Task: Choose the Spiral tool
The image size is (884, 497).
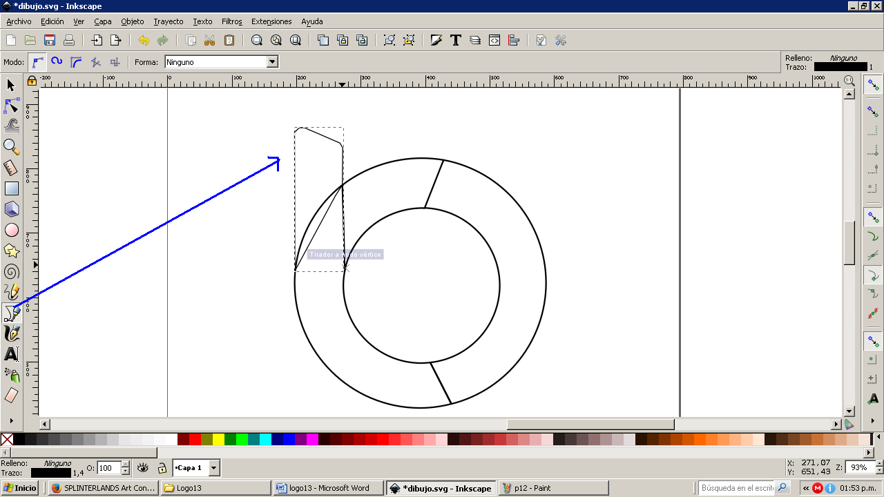Action: 11,271
